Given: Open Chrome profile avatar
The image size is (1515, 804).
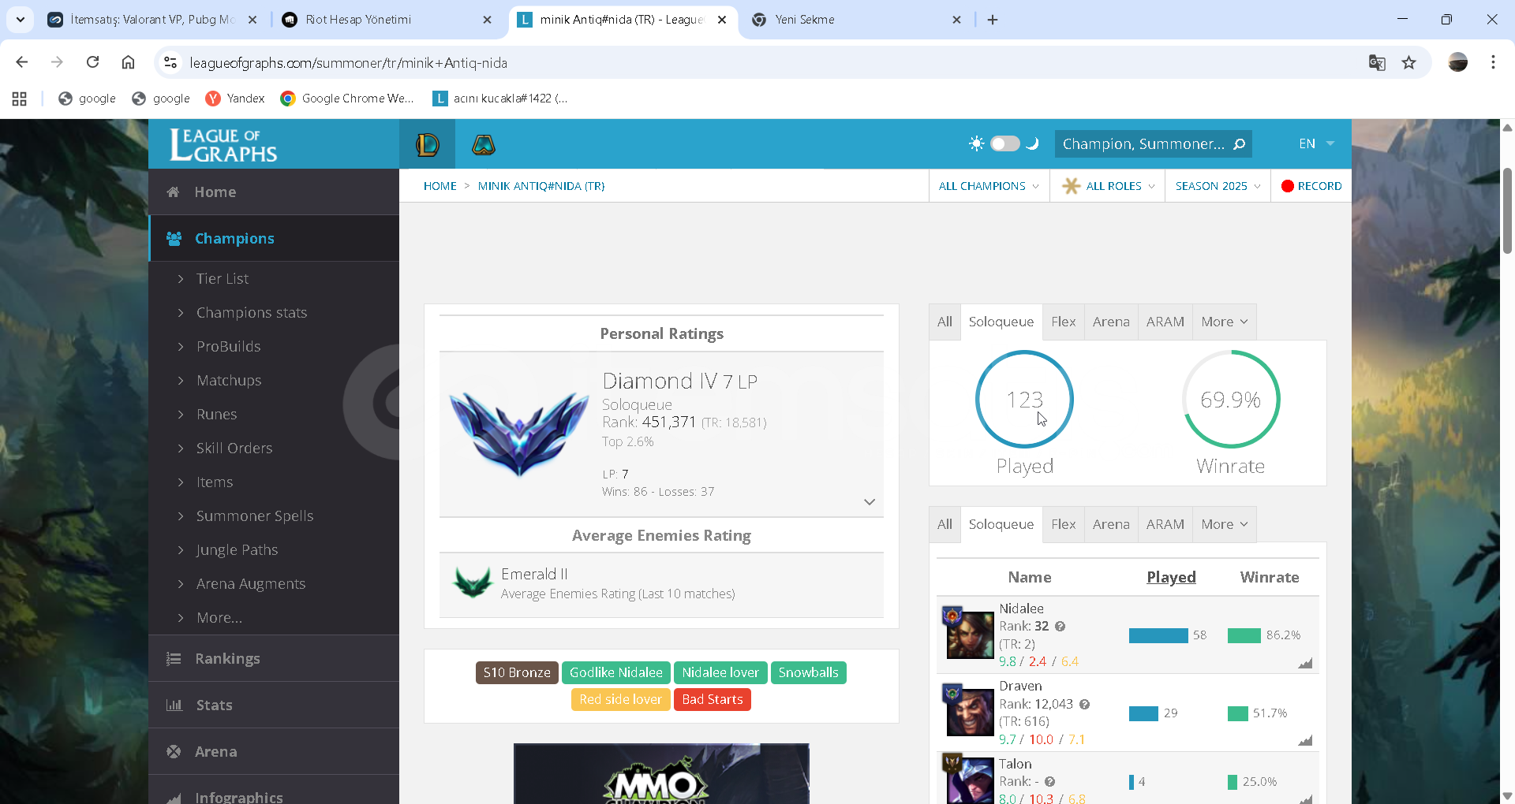Looking at the screenshot, I should click(x=1457, y=62).
